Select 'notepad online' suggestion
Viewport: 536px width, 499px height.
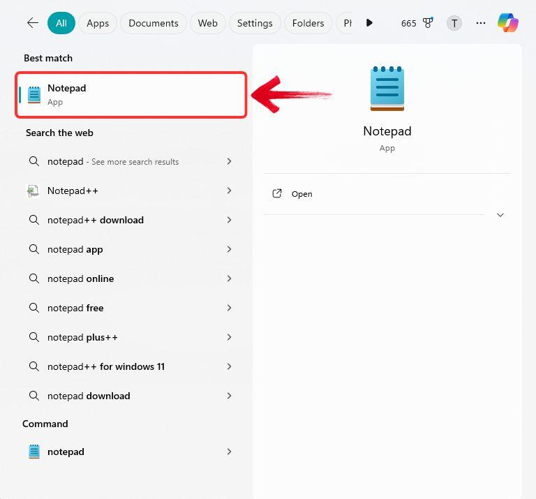pyautogui.click(x=131, y=279)
